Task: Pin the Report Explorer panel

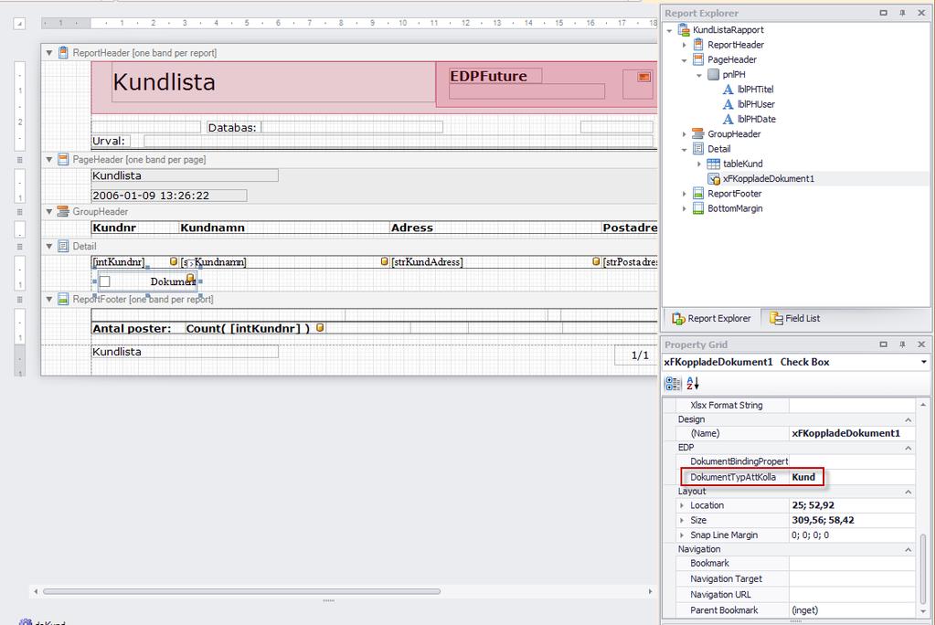Action: coord(902,13)
